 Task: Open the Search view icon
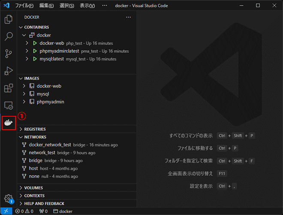tap(8, 36)
